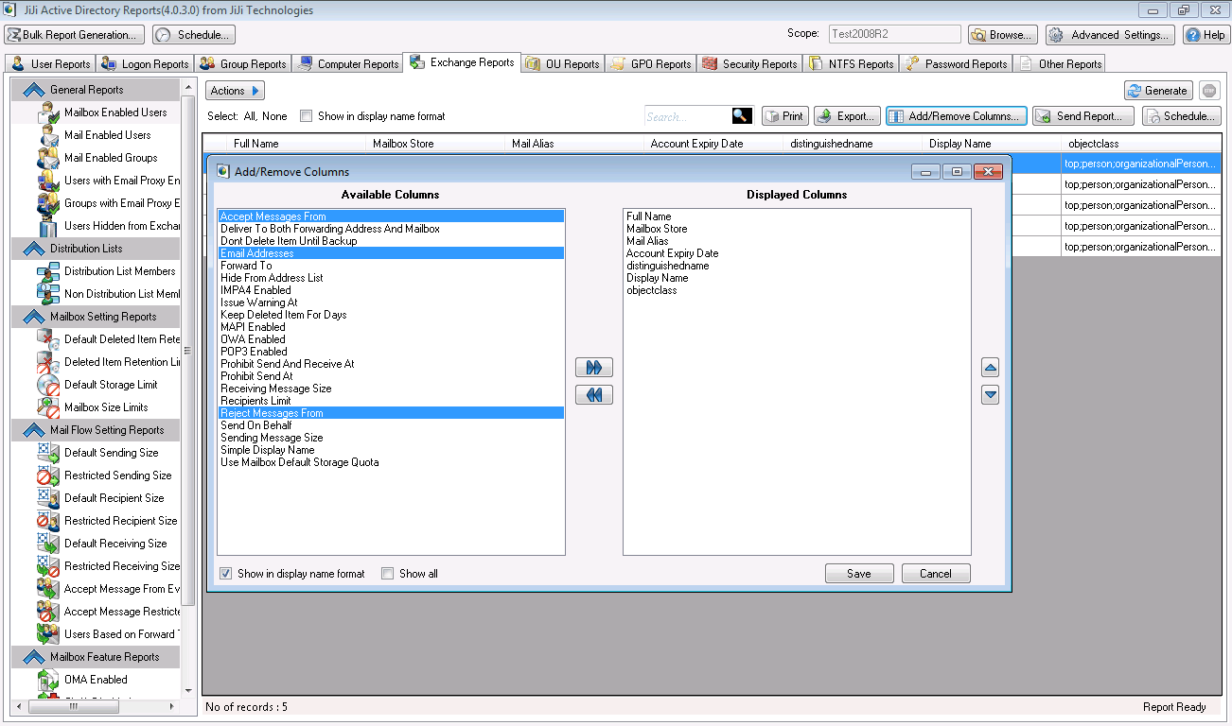
Task: Click Mailbox Size Limits icon
Action: point(49,407)
